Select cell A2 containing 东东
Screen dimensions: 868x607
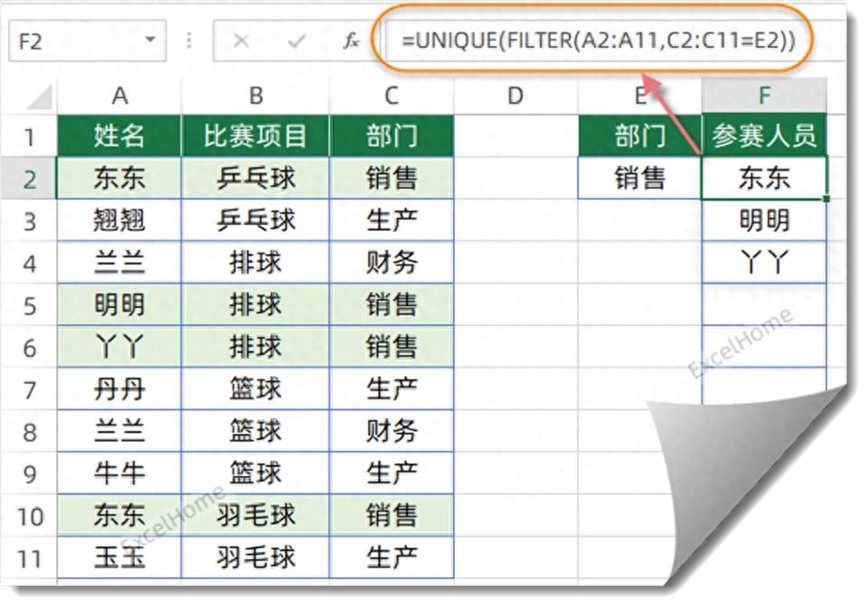coord(119,178)
